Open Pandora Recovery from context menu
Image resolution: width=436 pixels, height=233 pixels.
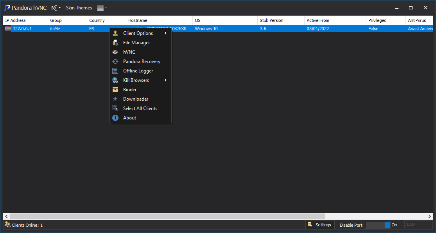pos(141,61)
